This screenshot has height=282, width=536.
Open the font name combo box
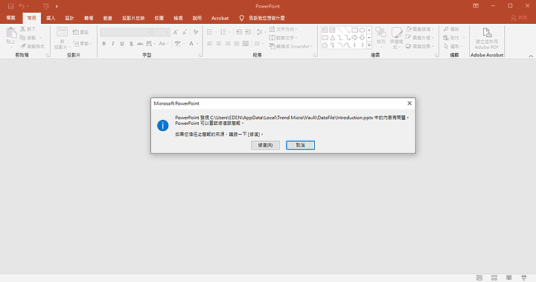coord(126,32)
